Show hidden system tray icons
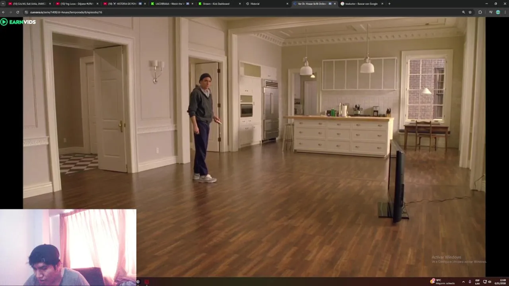The image size is (509, 286). [x=463, y=282]
